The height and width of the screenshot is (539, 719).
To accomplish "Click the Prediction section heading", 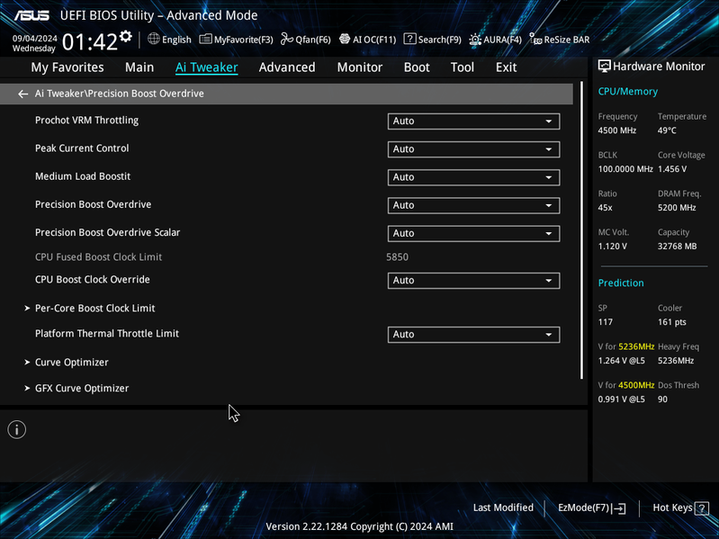I will click(621, 283).
